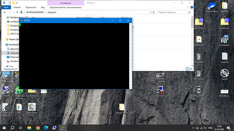234x131 pixels.
Task: Click the Загрузки breadcrumb in address bar
Action: (52, 13)
